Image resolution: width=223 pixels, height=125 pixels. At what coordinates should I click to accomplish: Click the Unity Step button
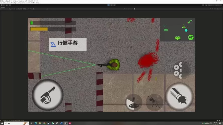114,5
